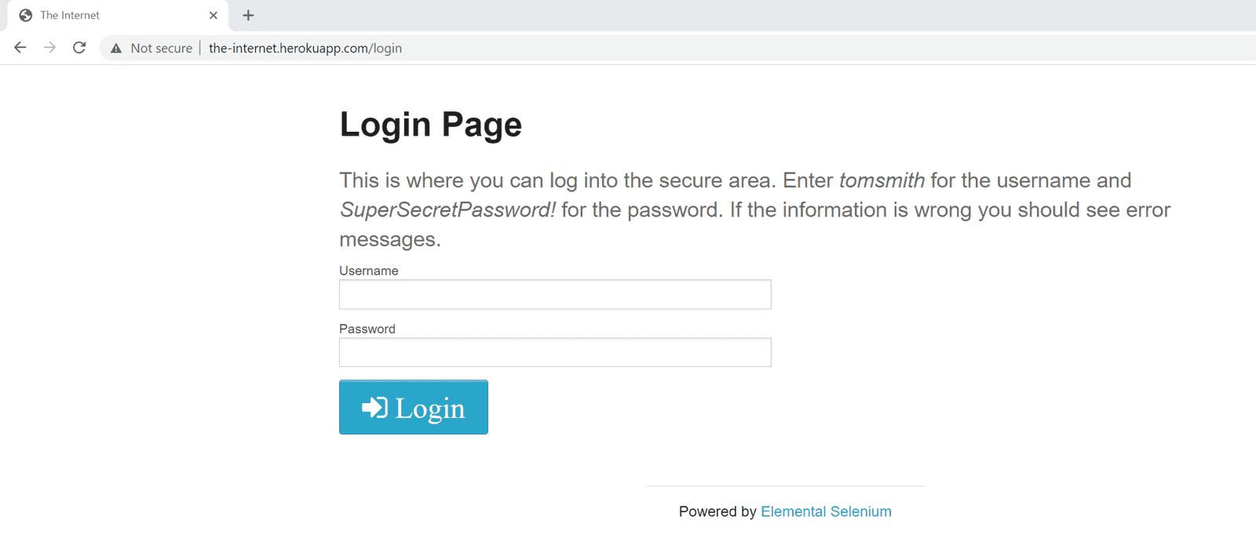This screenshot has width=1256, height=560.
Task: Open a new browser tab
Action: [x=248, y=15]
